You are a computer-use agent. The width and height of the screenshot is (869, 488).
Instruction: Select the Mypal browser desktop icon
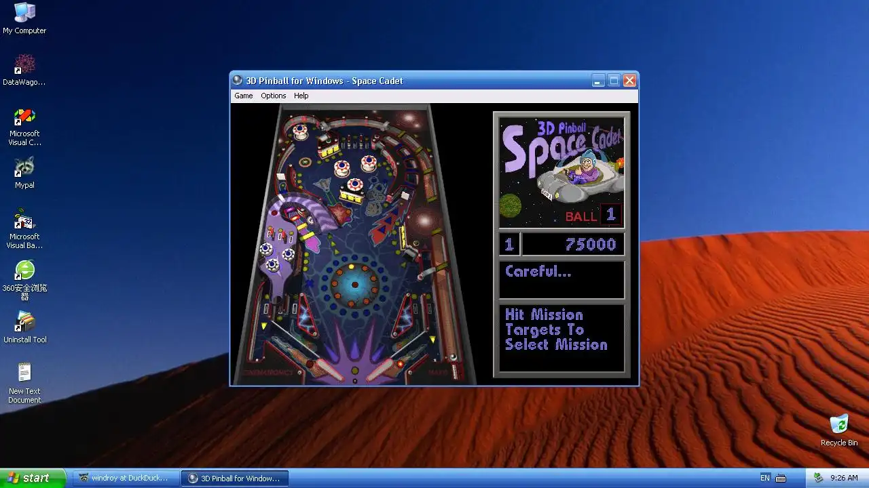pyautogui.click(x=24, y=173)
